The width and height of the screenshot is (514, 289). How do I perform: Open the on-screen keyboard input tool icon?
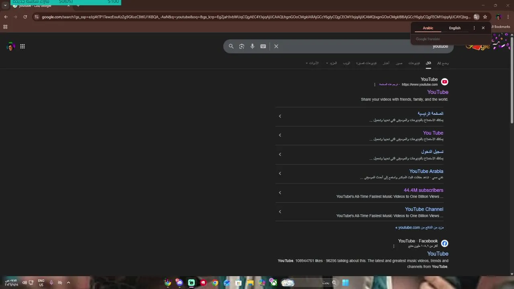pyautogui.click(x=263, y=46)
